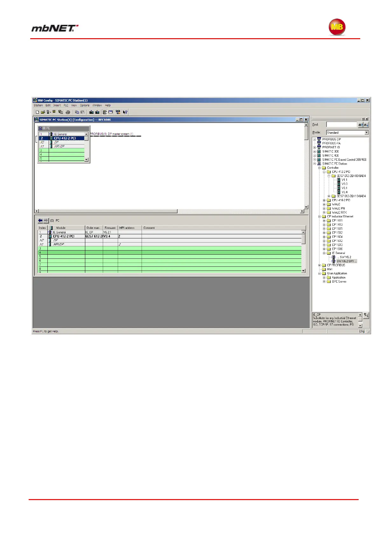Click the Upload from module toolbar icon

(97, 112)
